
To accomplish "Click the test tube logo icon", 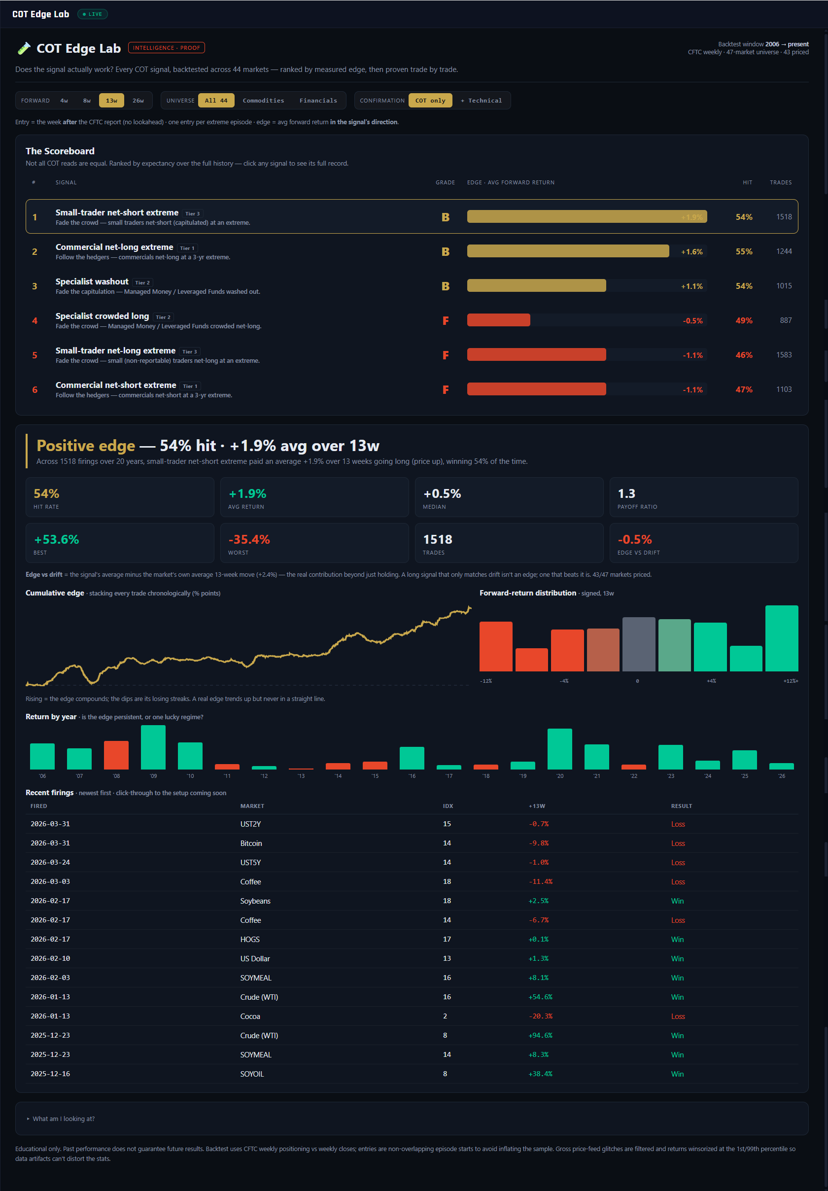I will [24, 48].
